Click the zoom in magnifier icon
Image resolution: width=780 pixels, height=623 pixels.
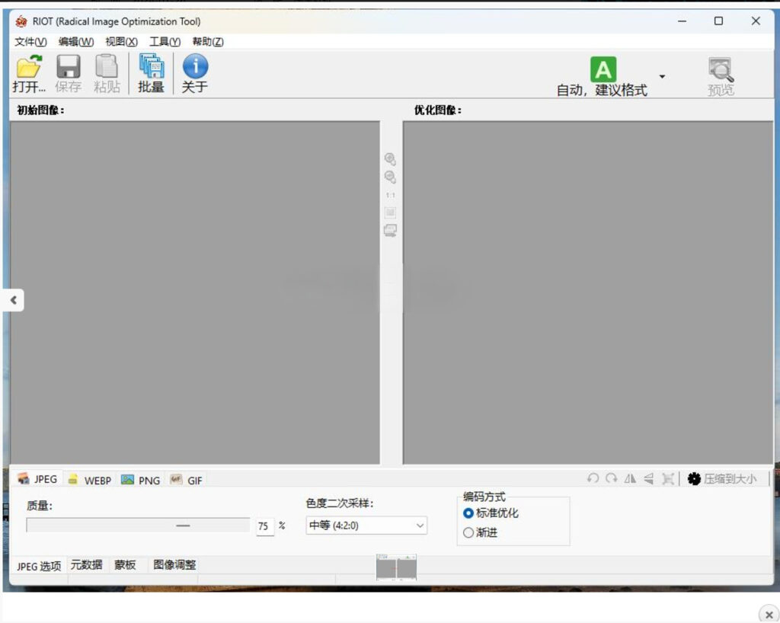tap(390, 159)
